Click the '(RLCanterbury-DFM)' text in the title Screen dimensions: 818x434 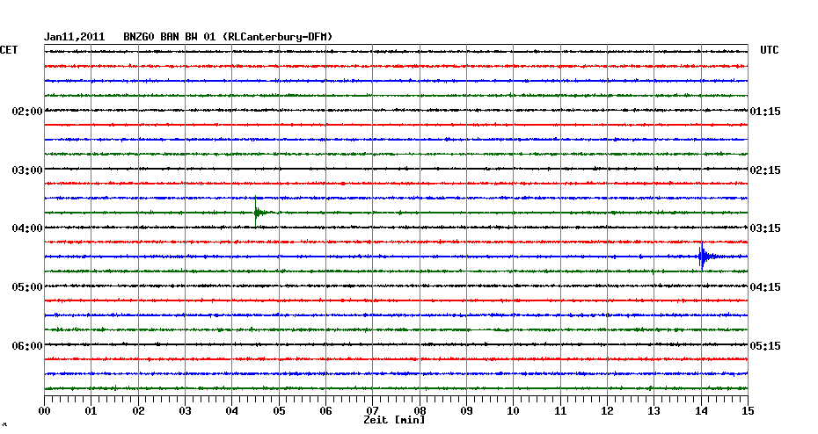278,37
